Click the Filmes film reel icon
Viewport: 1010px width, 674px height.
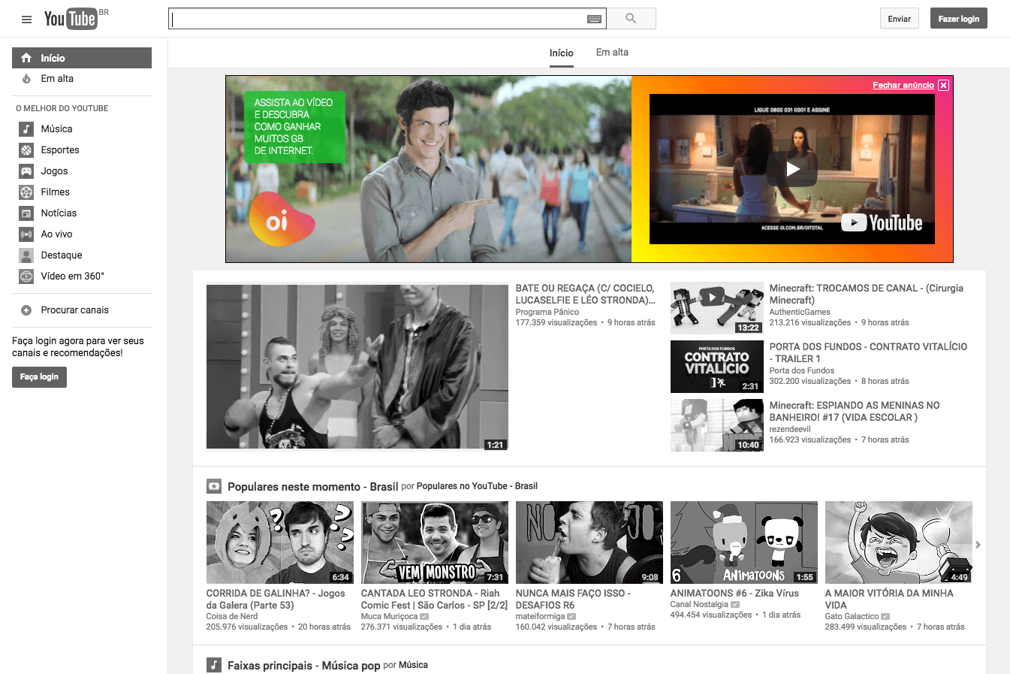(26, 192)
